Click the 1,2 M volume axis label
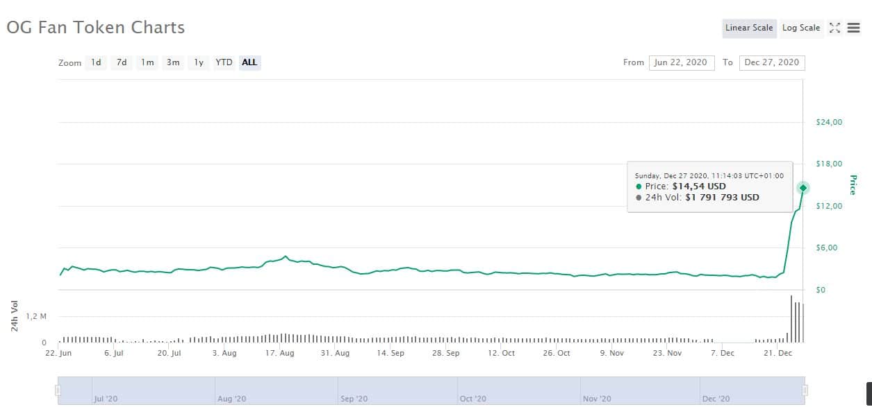 pos(37,316)
